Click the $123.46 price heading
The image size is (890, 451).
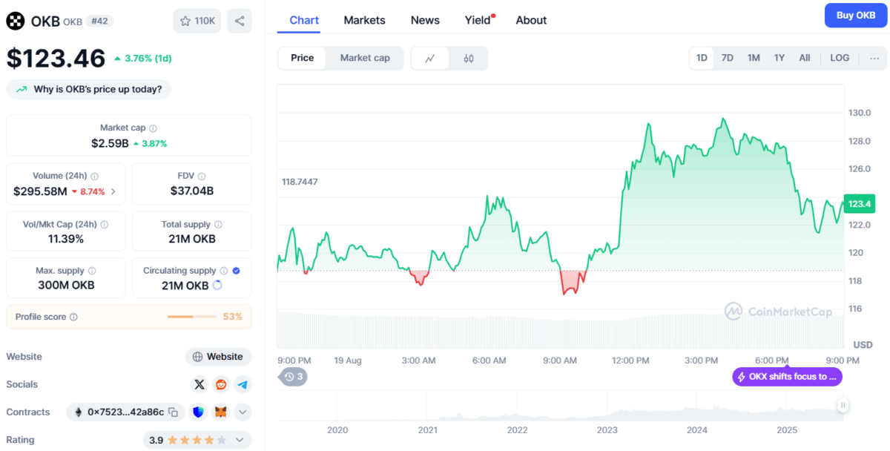56,58
